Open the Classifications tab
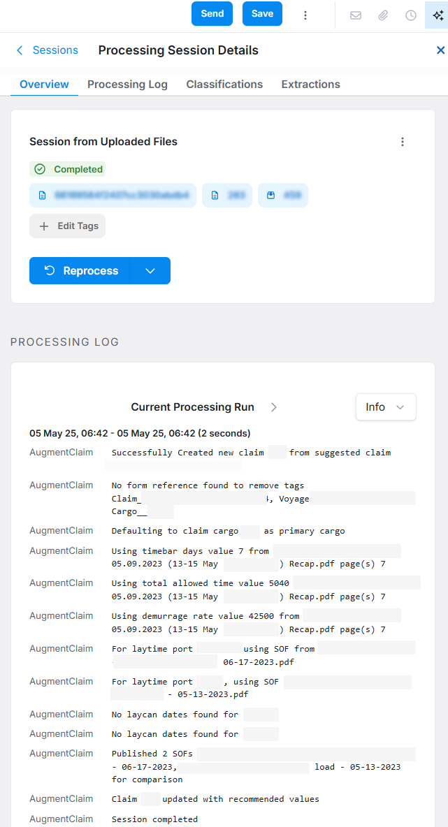 pos(224,84)
